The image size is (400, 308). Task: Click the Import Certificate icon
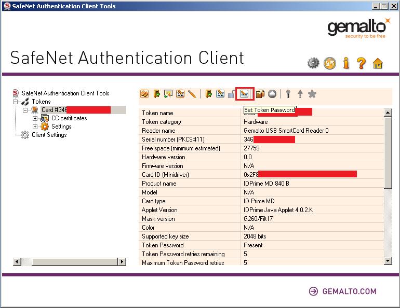168,94
